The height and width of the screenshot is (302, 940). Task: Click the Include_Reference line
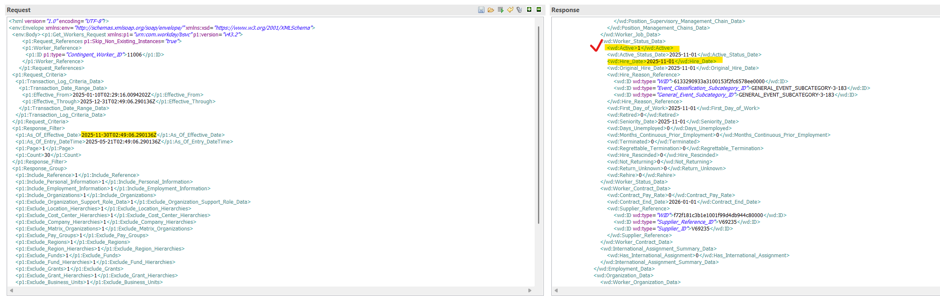pyautogui.click(x=77, y=175)
